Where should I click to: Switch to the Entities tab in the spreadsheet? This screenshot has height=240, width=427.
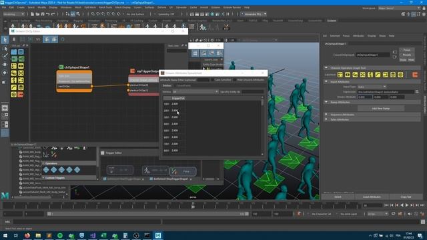(x=167, y=85)
